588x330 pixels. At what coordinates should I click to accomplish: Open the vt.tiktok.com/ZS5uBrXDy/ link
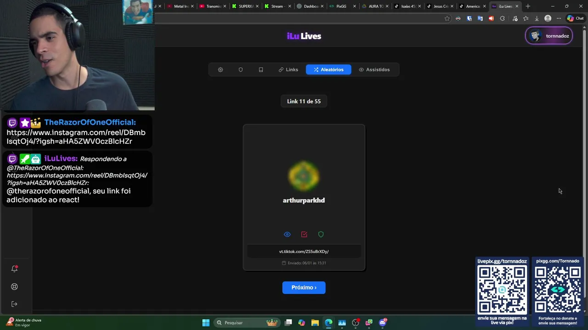click(304, 251)
